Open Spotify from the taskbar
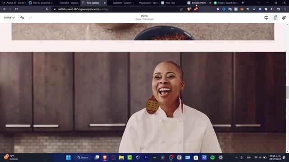Screen dimensions: 289x162 (x=212, y=157)
